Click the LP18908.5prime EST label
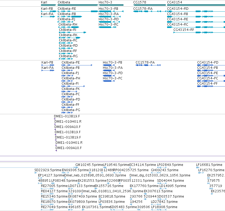 coord(164,207)
